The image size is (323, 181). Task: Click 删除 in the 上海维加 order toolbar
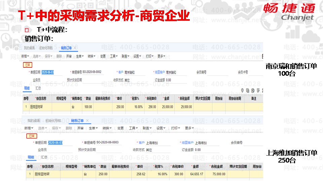[x=69, y=128]
